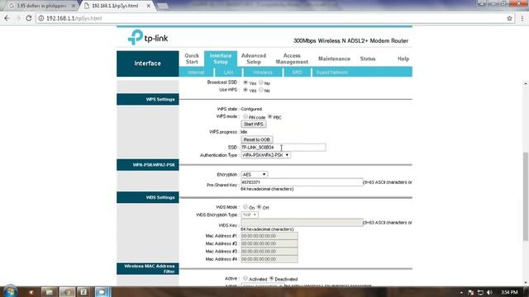Viewport: 529px width, 297px height.
Task: Open the Quick Start menu
Action: pyautogui.click(x=192, y=59)
